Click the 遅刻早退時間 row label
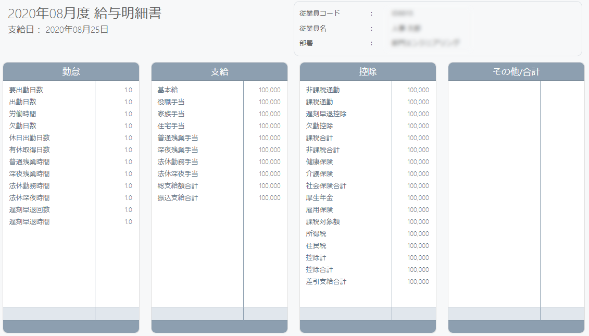This screenshot has height=336, width=589. 29,222
